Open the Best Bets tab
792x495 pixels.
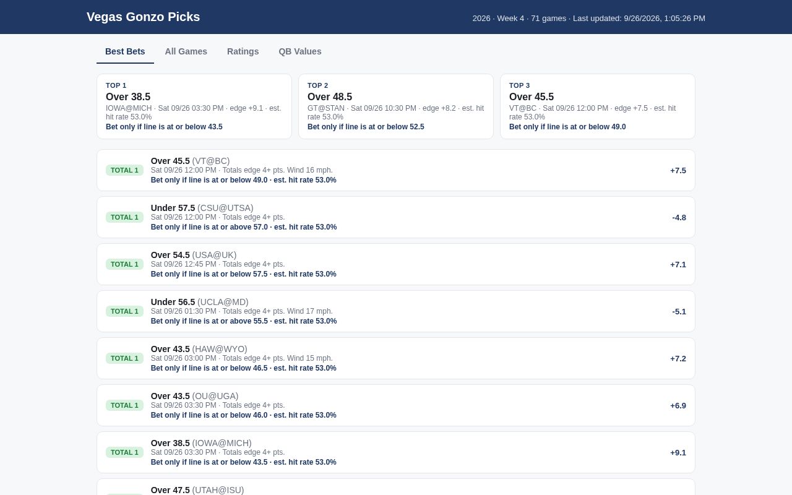125,51
